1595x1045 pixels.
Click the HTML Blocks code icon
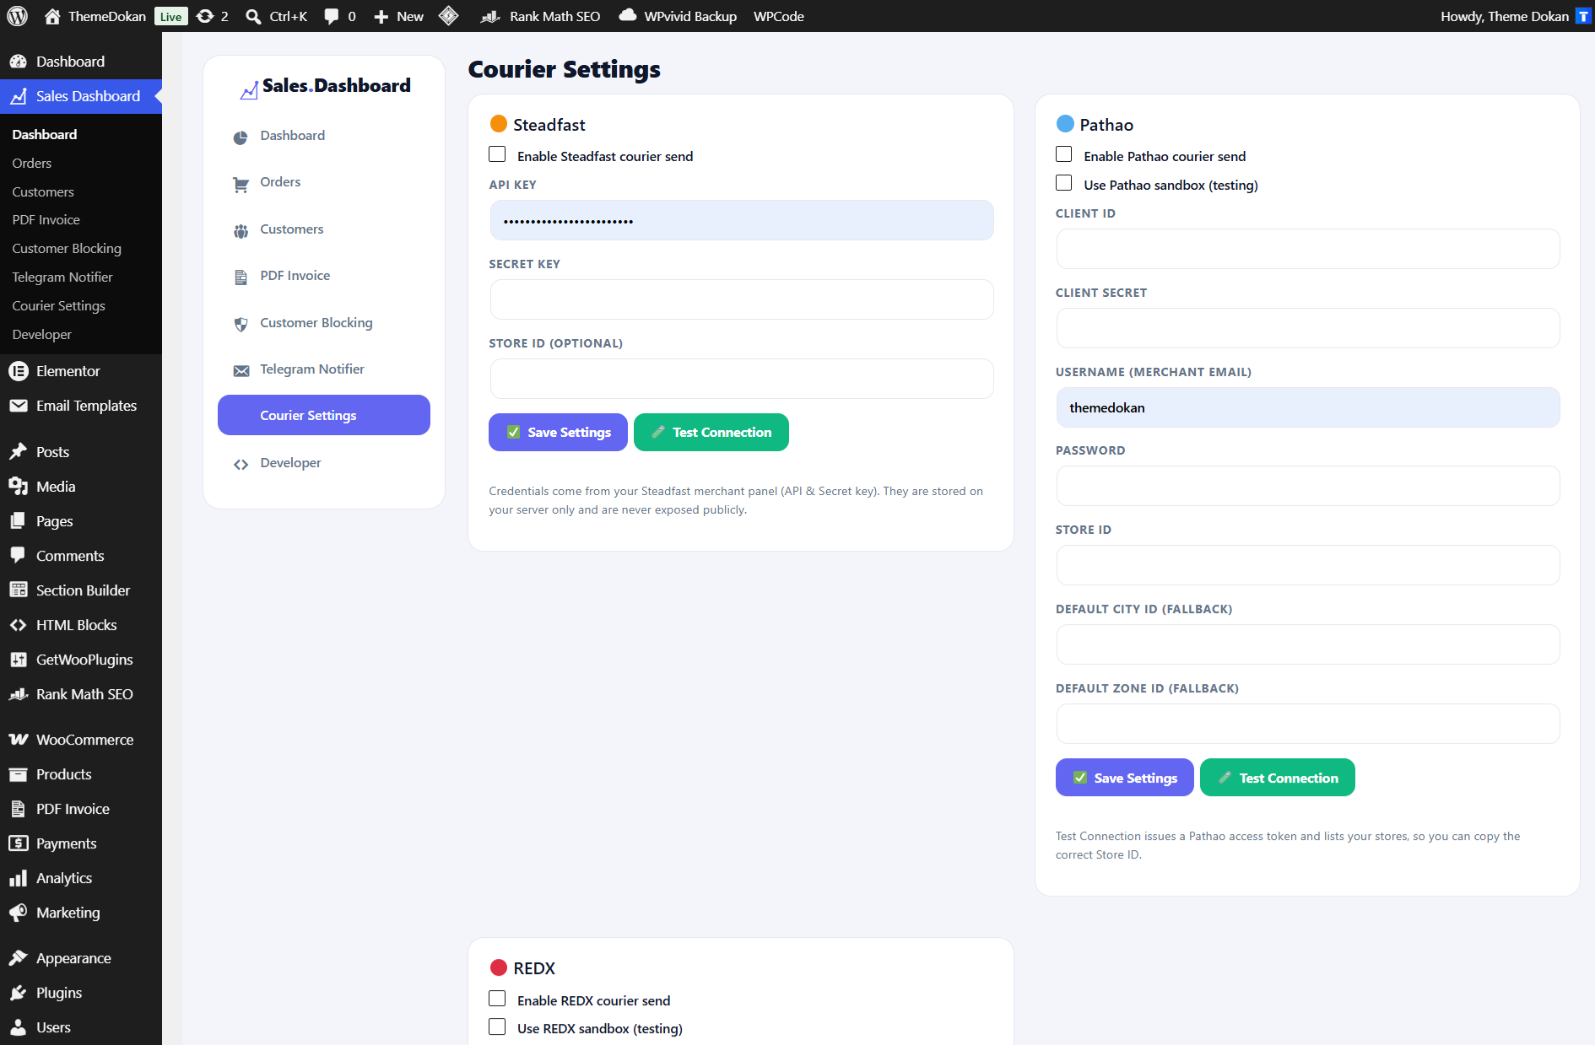click(18, 625)
